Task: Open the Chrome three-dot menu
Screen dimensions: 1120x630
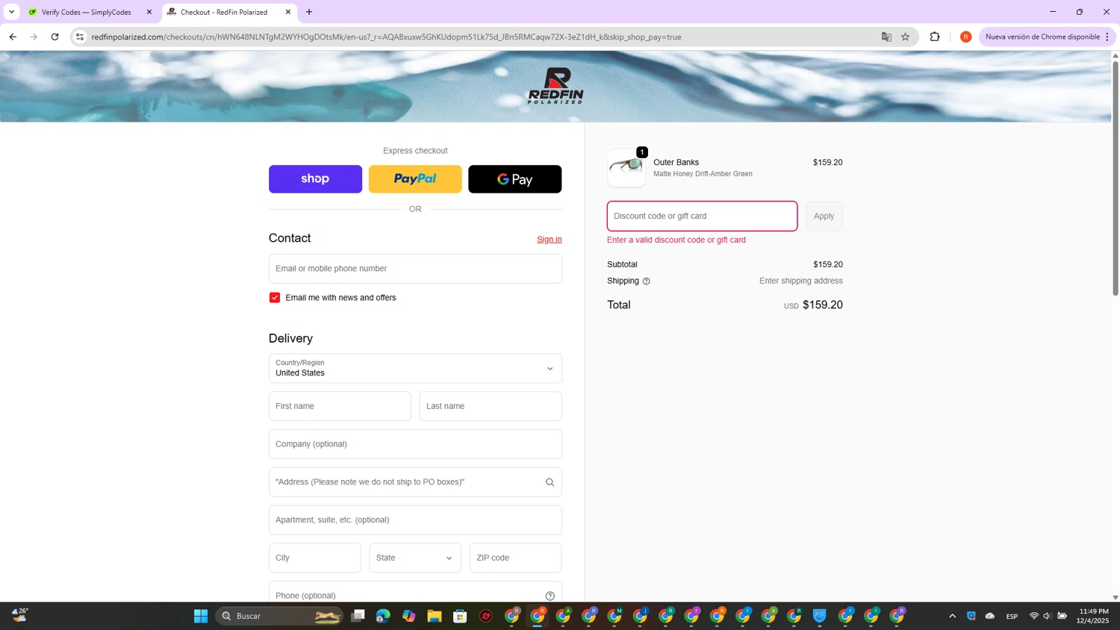Action: [x=1107, y=37]
